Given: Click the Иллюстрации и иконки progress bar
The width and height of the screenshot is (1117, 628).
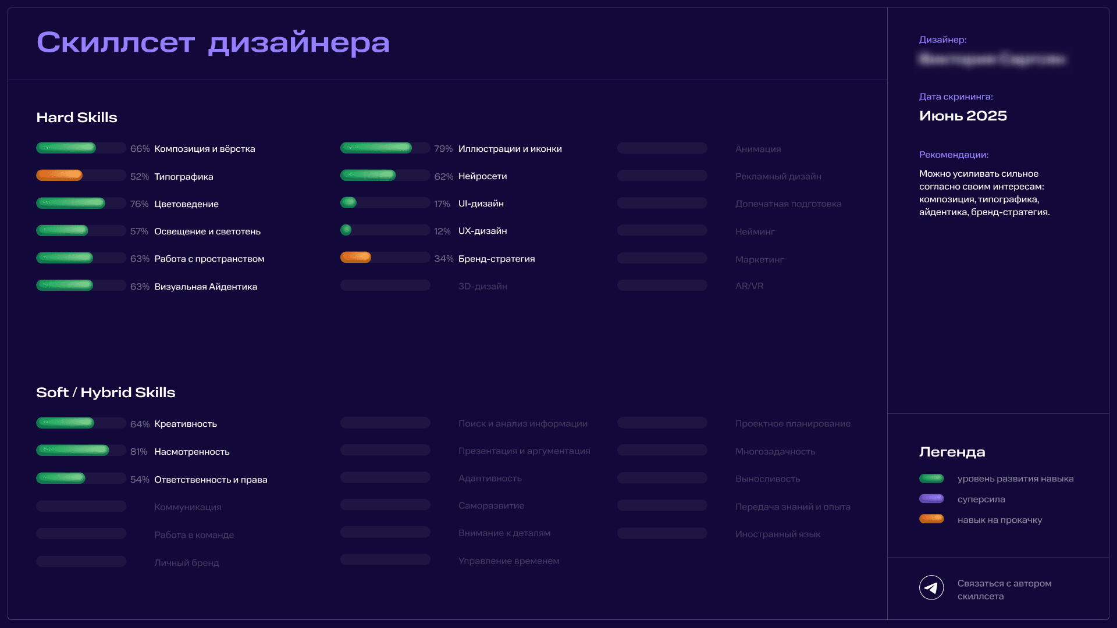Looking at the screenshot, I should 376,148.
